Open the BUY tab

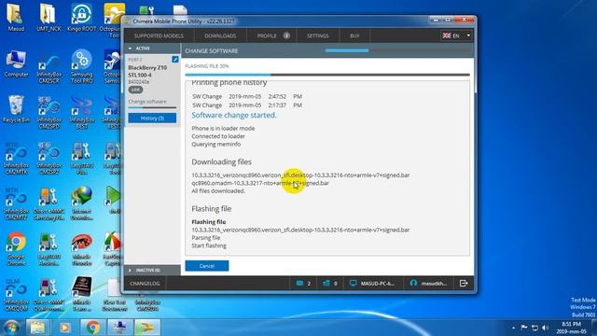point(354,35)
